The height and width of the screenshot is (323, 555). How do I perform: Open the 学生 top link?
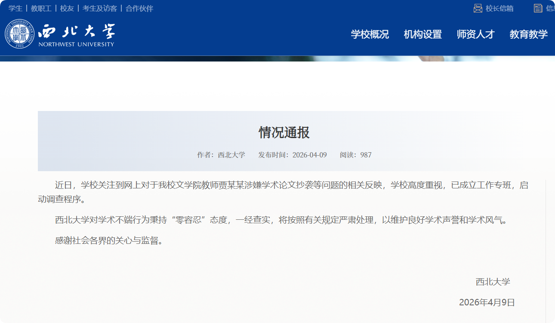click(15, 9)
